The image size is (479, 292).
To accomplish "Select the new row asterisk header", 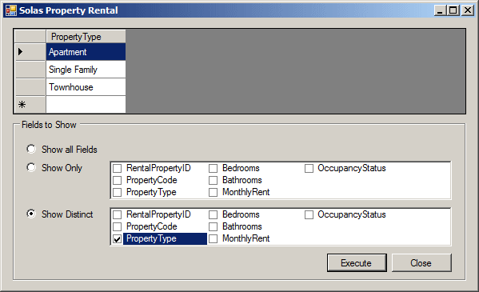I will (30, 105).
